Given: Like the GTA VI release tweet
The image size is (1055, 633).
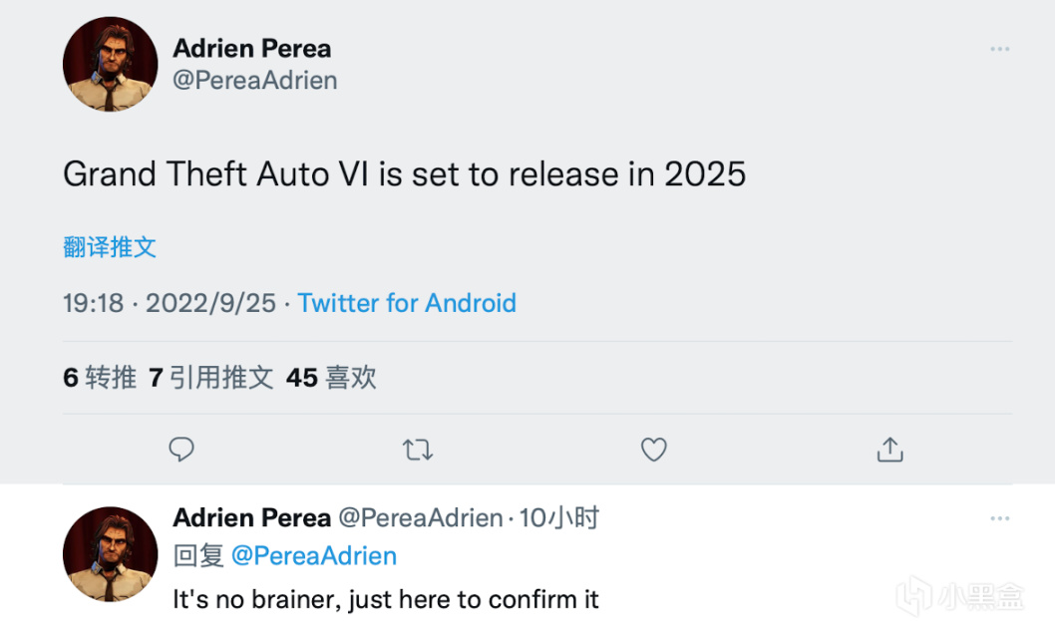Looking at the screenshot, I should 653,450.
